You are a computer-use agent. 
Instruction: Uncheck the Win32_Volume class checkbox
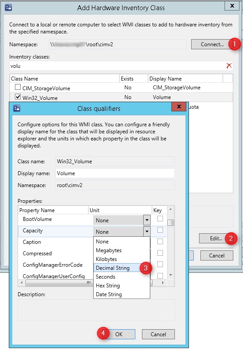(x=18, y=97)
